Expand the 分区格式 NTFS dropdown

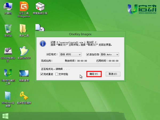click(70, 55)
